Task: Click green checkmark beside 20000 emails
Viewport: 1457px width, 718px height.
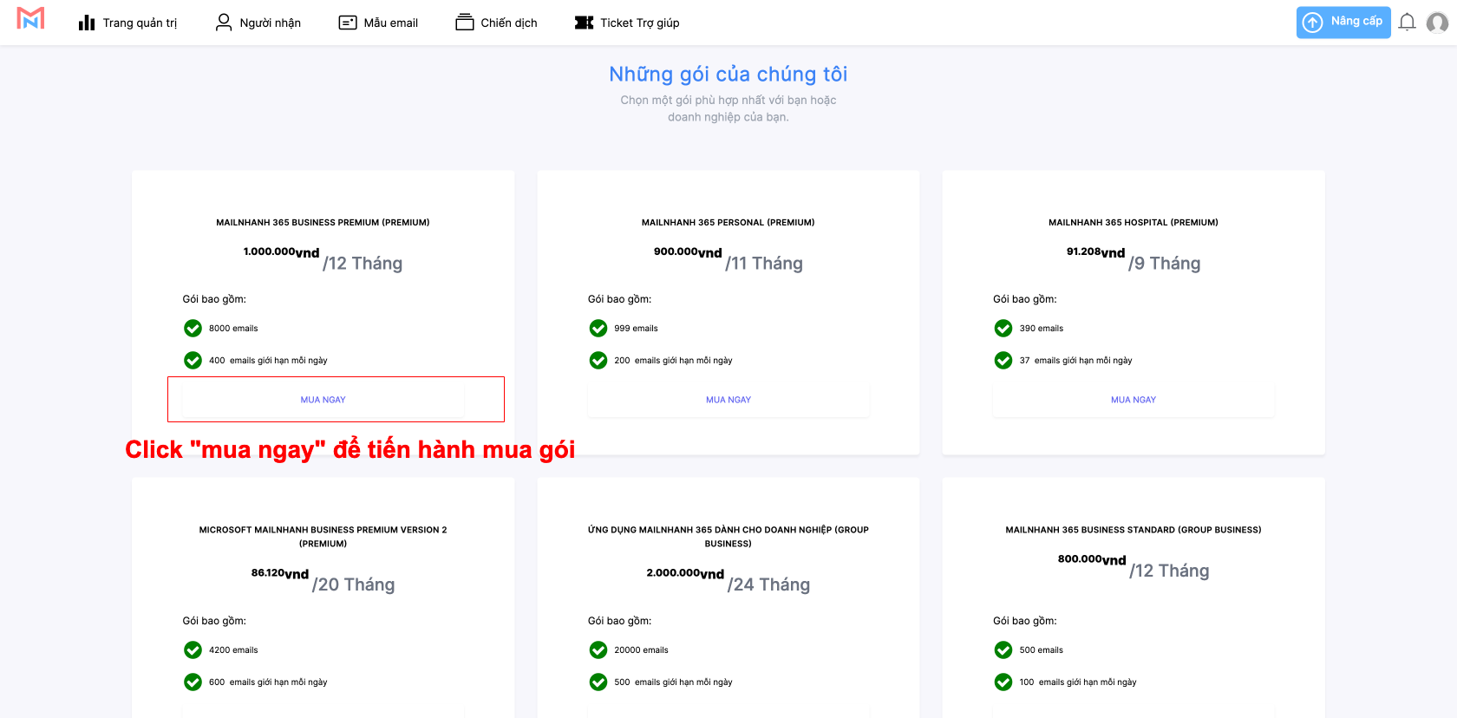Action: [598, 650]
